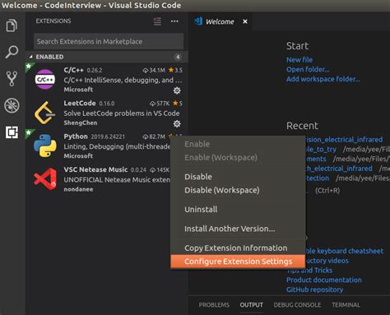Open the introductory videos link
Viewport: 390px width, 315px height.
point(327,261)
